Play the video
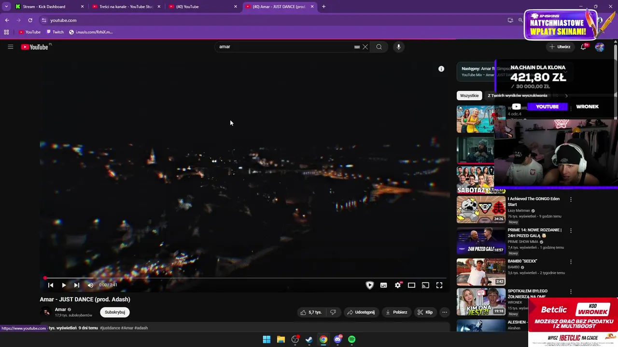Screen dimensions: 618x347 point(64,285)
